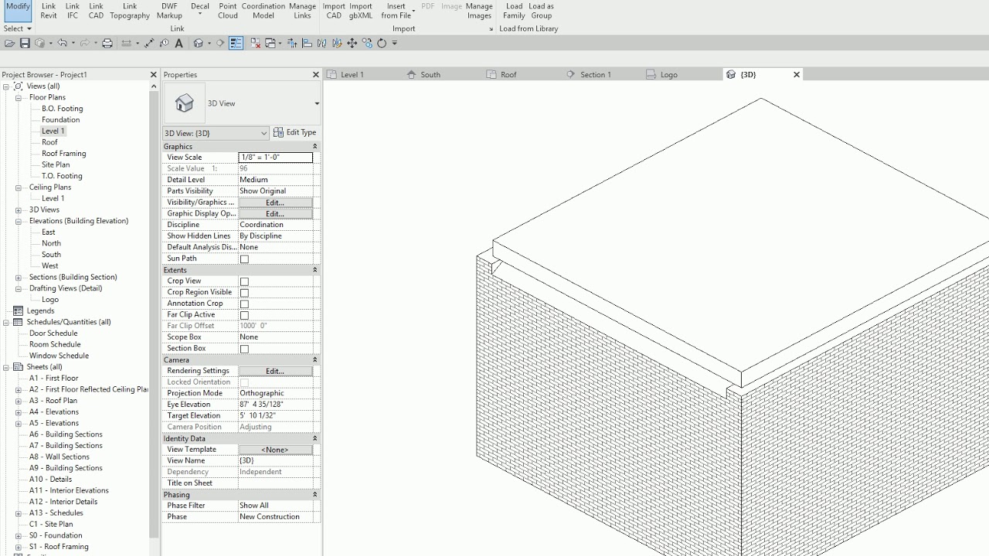989x556 pixels.
Task: Click Edit for Rendering Settings
Action: [275, 371]
